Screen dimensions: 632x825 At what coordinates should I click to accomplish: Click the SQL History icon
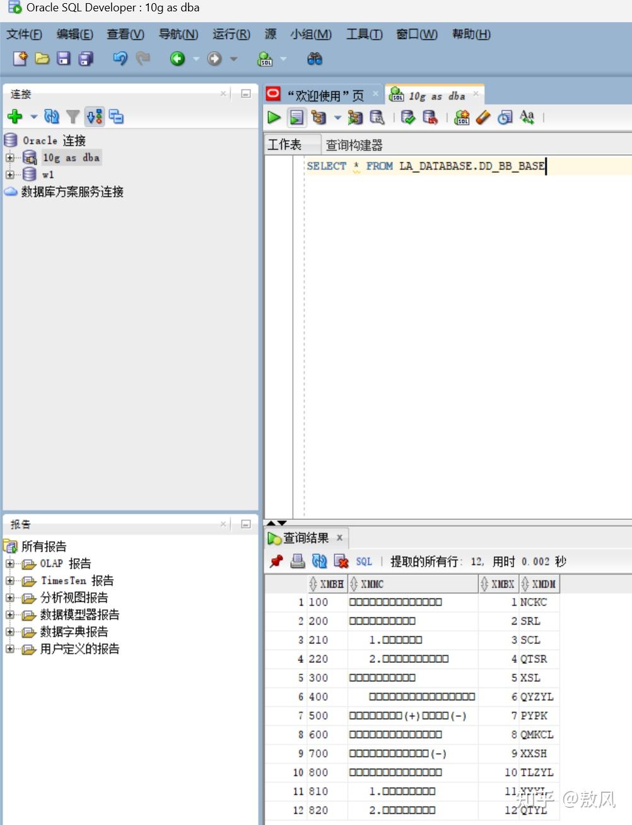(505, 117)
